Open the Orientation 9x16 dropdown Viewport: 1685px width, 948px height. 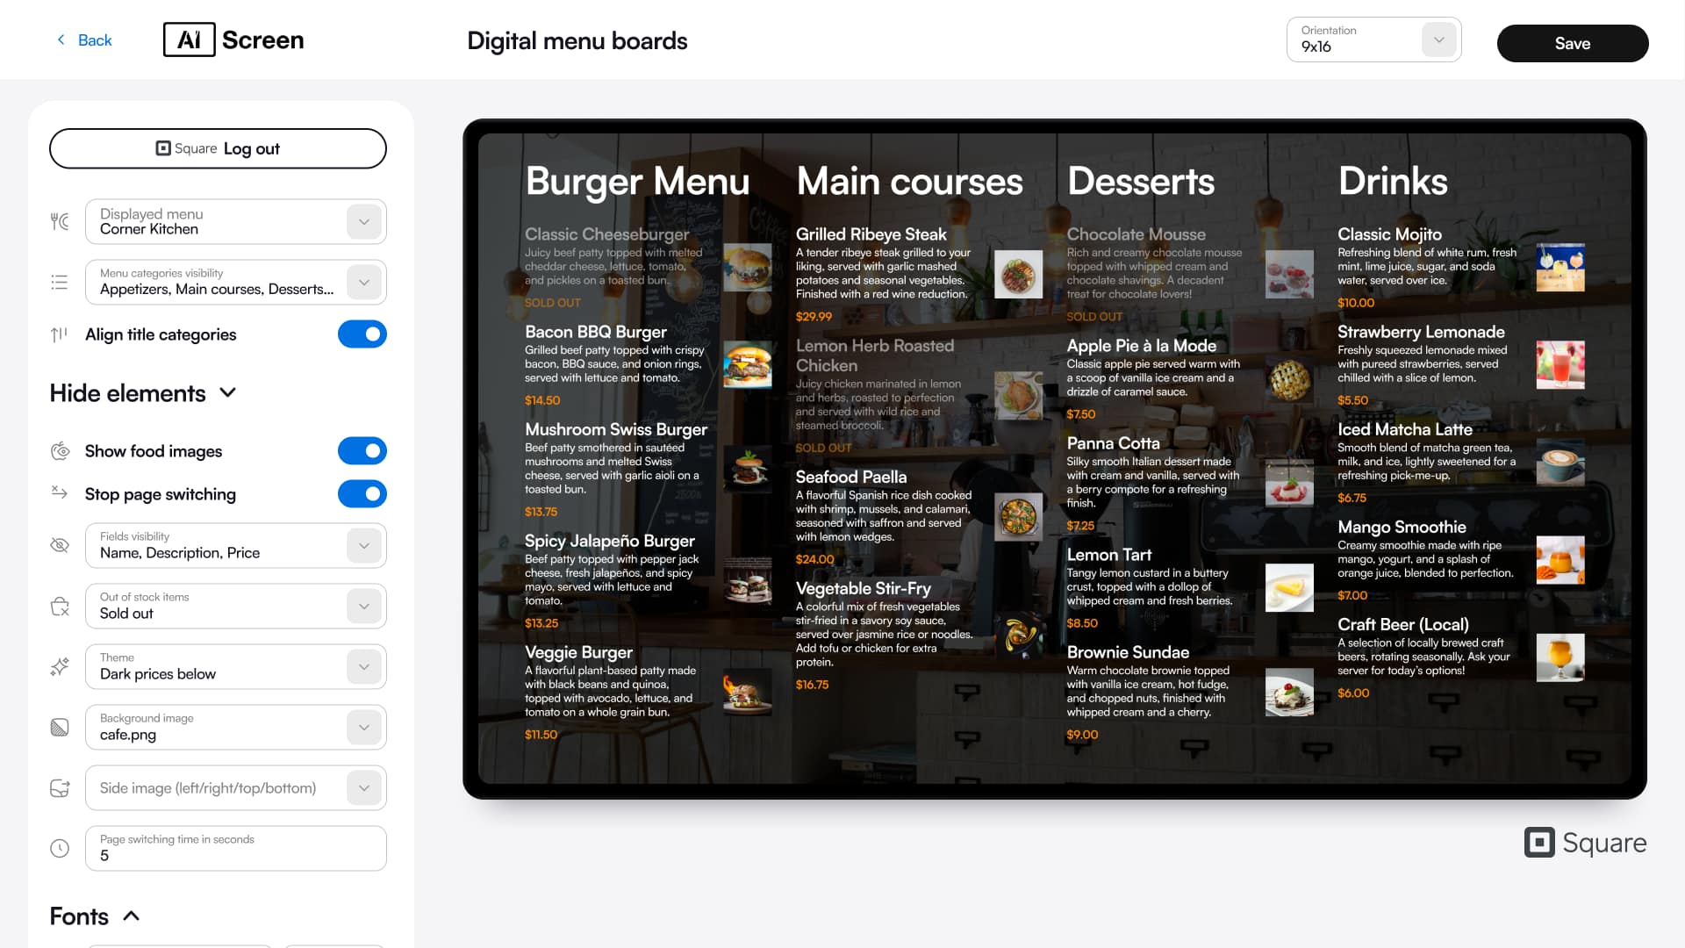pos(1438,39)
